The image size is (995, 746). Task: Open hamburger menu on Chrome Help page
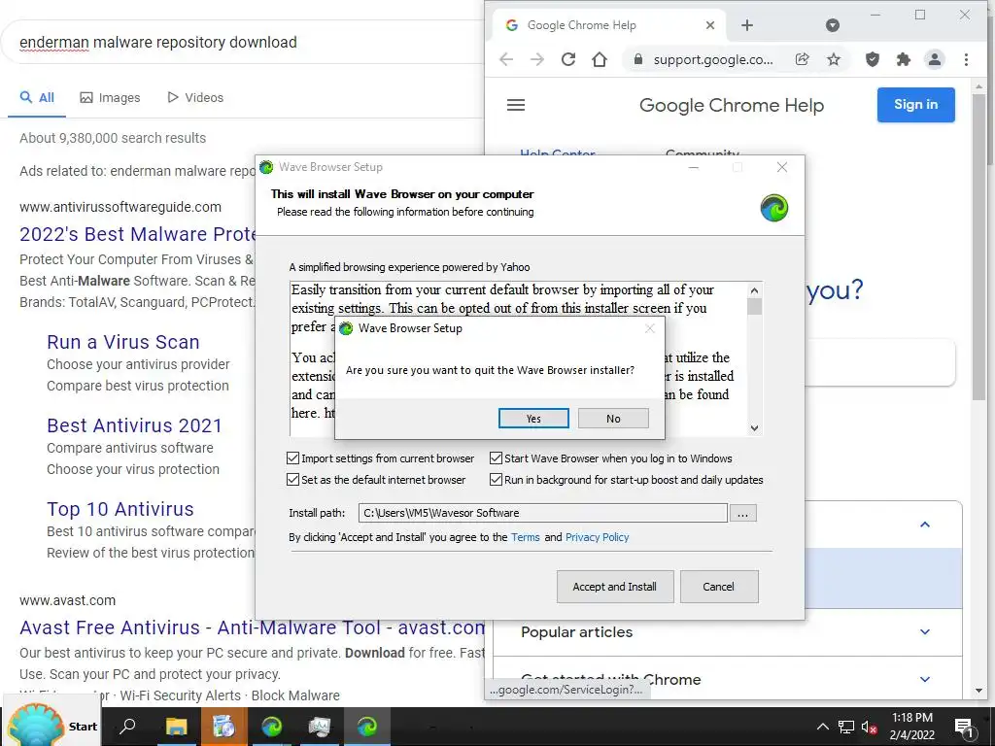516,105
